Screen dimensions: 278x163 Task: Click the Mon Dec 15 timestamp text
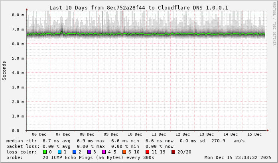[x=239, y=157]
